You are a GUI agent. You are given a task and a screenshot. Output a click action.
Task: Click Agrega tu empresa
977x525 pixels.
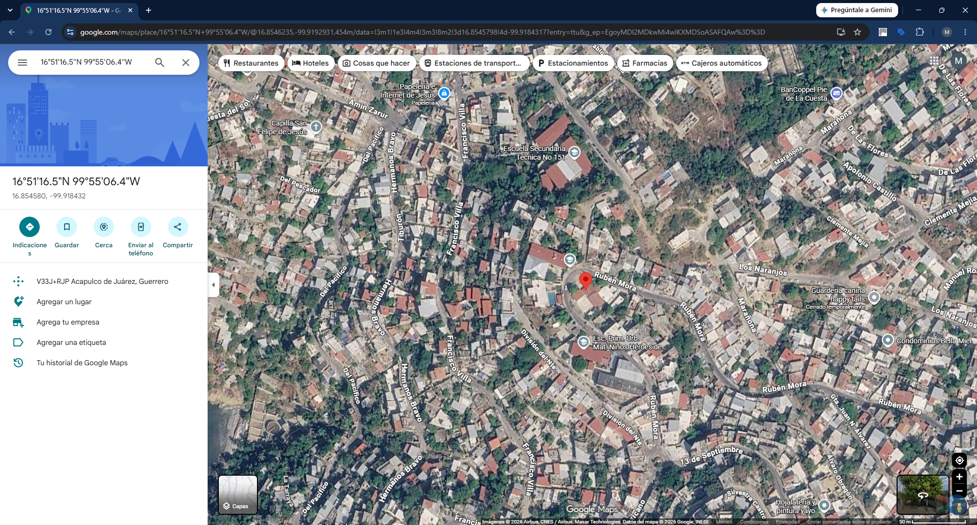[x=104, y=322]
